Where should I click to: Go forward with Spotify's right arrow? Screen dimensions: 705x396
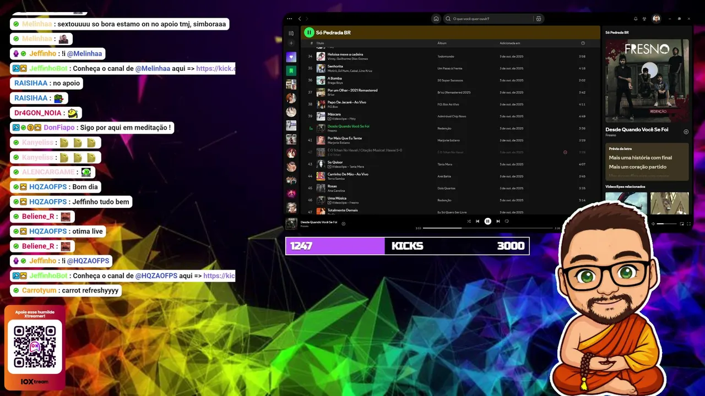click(307, 19)
